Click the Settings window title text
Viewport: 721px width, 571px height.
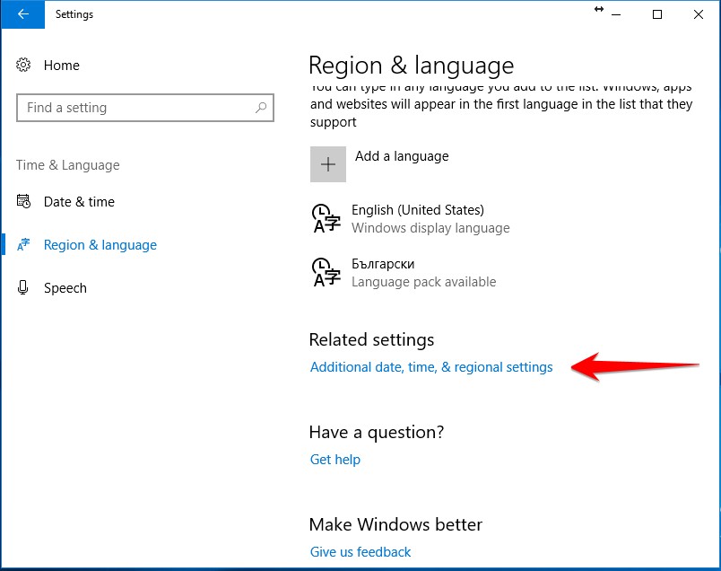click(x=74, y=14)
